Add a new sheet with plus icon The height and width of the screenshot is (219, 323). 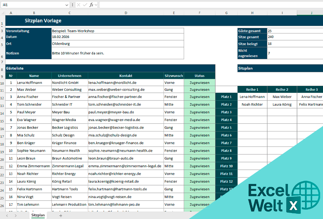(61, 216)
